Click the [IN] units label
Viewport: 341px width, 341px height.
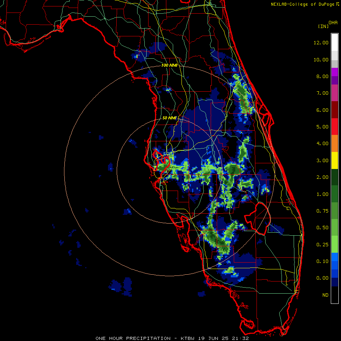click(323, 26)
